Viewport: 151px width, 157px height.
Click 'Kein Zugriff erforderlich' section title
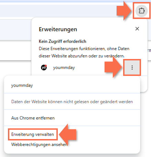pyautogui.click(x=63, y=41)
